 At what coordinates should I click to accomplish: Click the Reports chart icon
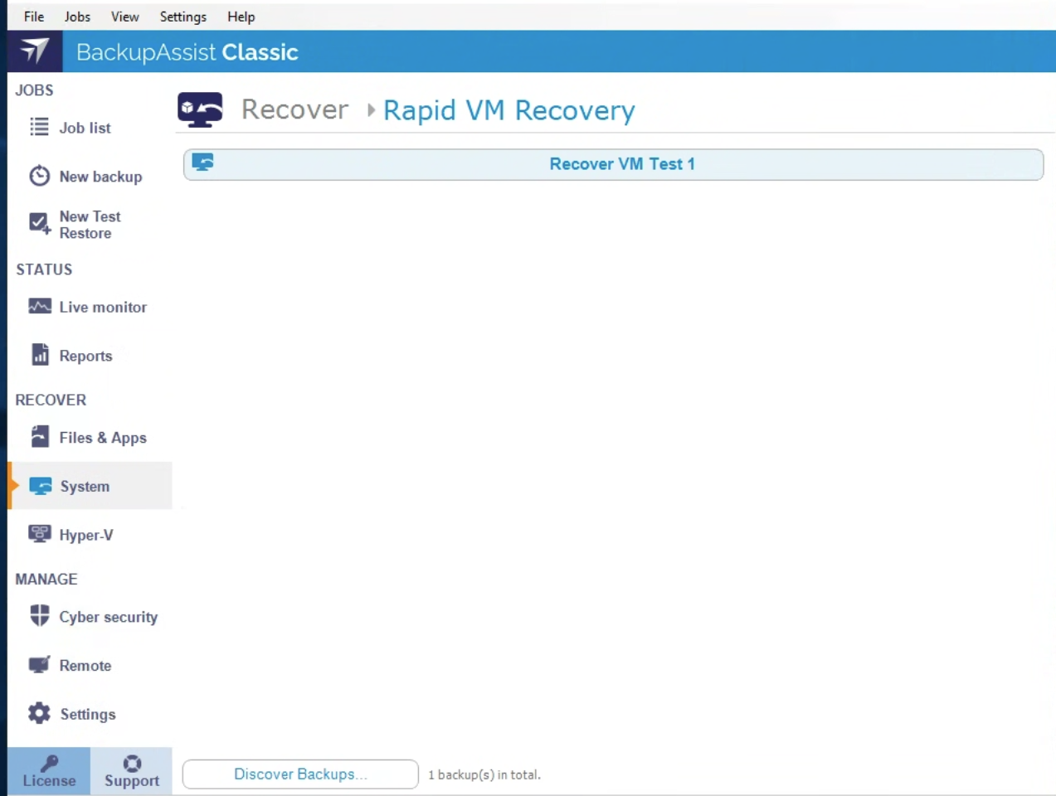(x=39, y=355)
